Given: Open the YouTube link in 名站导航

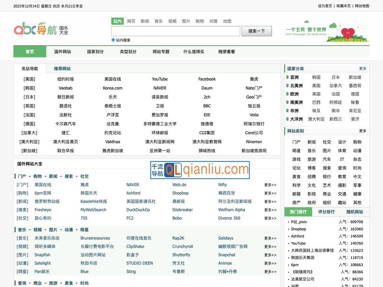Looking at the screenshot, I should coord(159,79).
